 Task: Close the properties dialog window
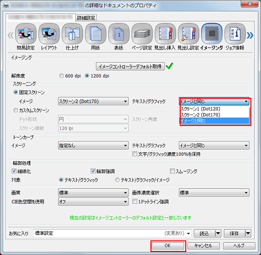(250, 4)
